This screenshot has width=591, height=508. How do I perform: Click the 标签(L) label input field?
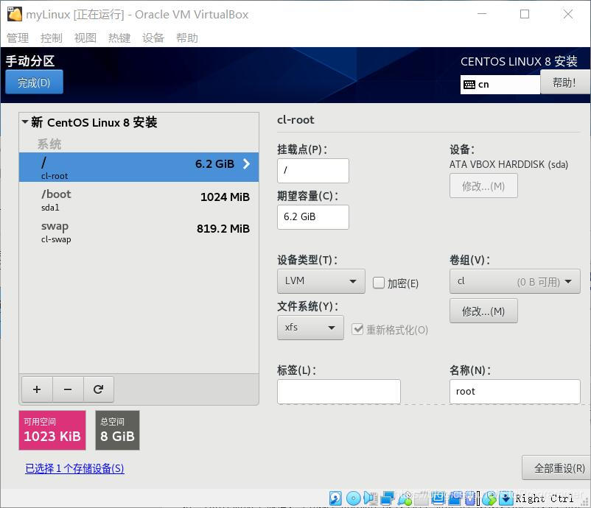coord(338,392)
